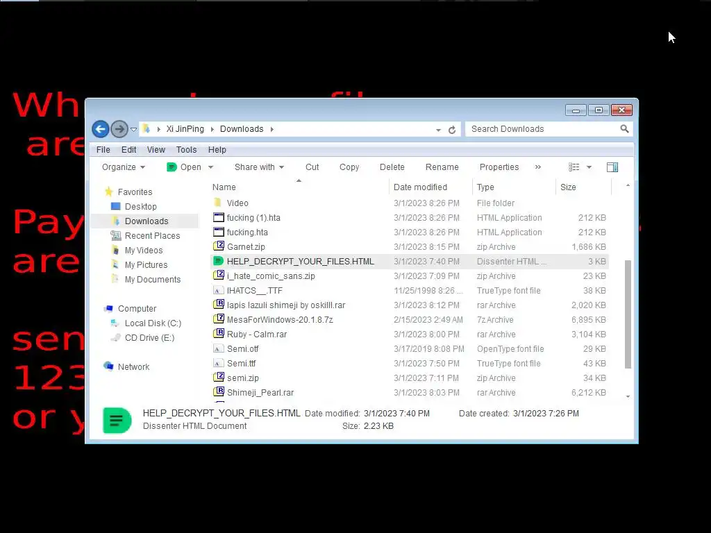
Task: Select the IHATCS__.TTF font icon
Action: (219, 291)
